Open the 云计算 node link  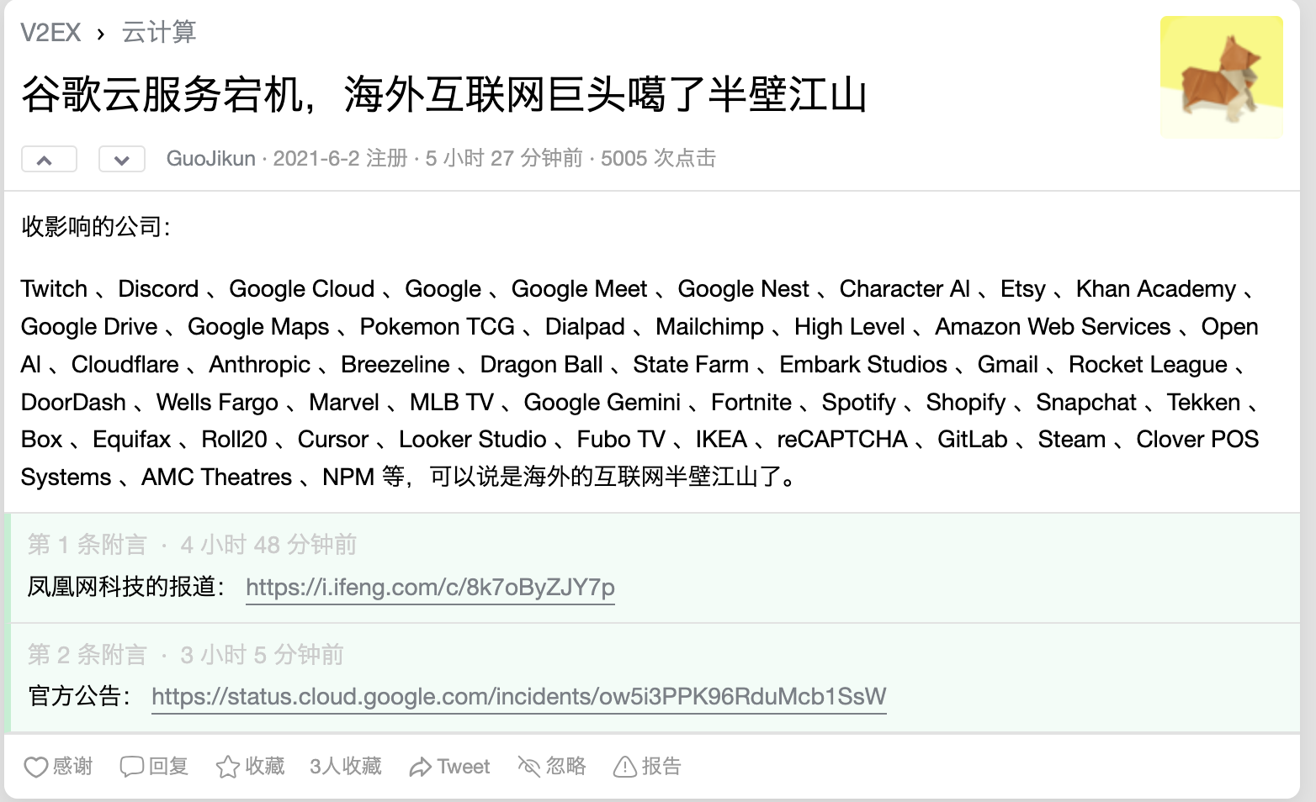coord(159,33)
